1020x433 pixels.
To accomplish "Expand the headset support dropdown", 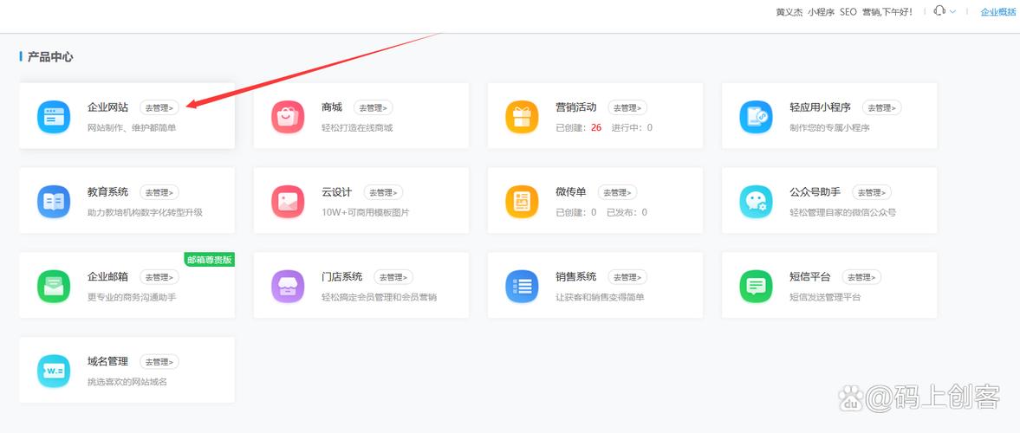I will point(945,11).
